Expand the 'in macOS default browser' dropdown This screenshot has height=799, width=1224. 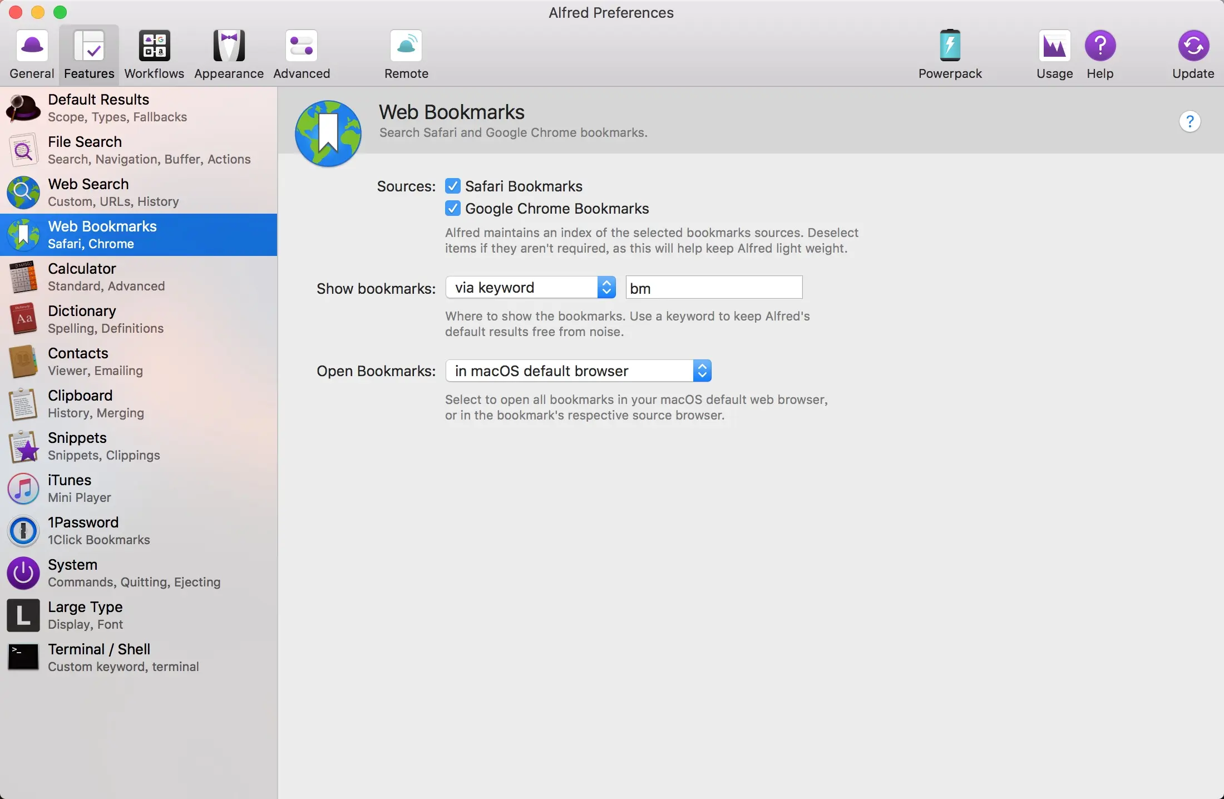[x=578, y=371]
